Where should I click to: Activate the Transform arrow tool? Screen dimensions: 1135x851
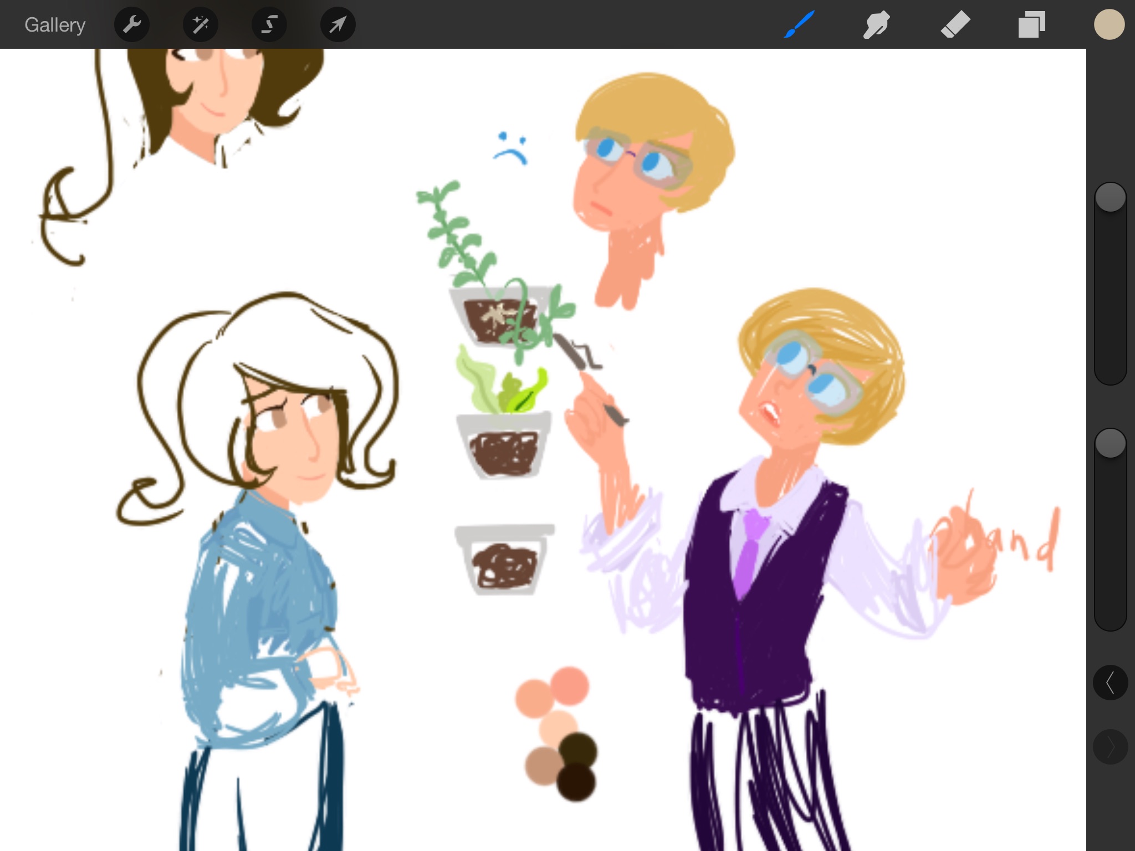point(338,24)
